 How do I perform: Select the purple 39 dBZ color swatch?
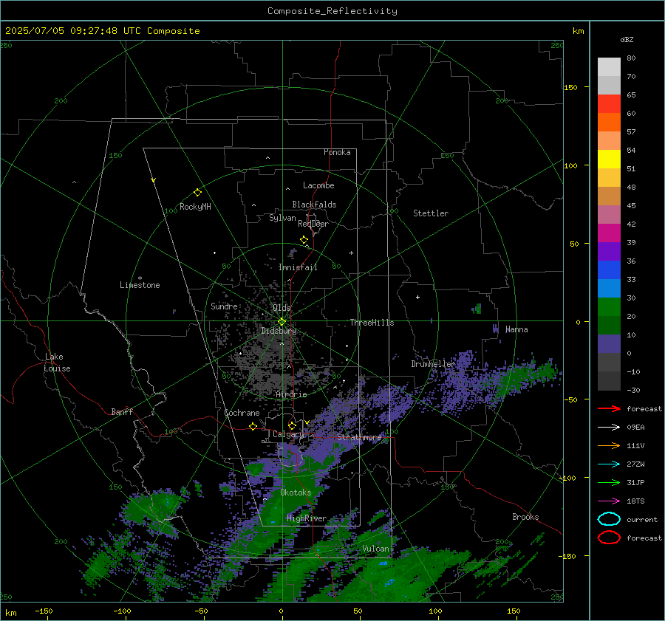click(609, 251)
